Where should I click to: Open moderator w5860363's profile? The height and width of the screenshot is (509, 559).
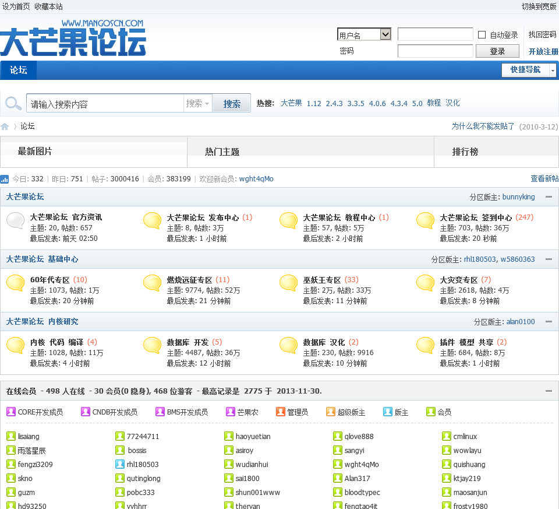click(518, 259)
